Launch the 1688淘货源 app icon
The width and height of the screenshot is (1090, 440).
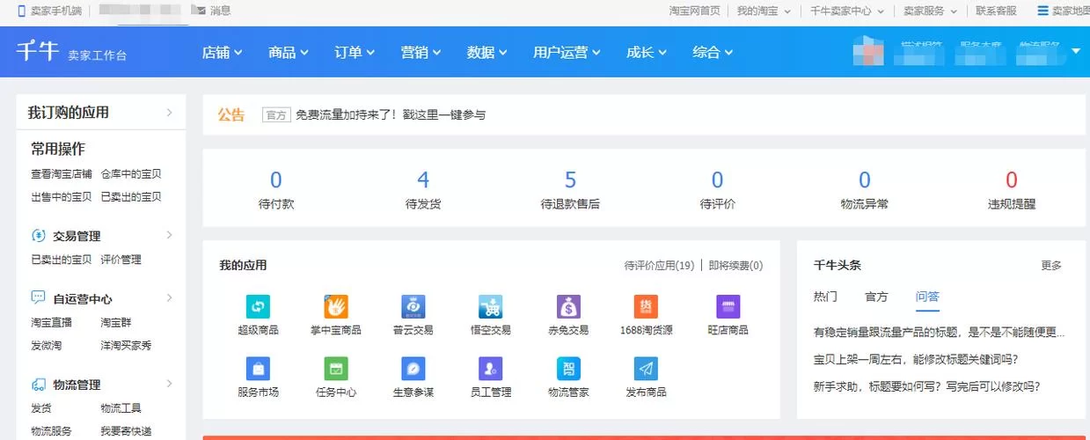tap(646, 306)
